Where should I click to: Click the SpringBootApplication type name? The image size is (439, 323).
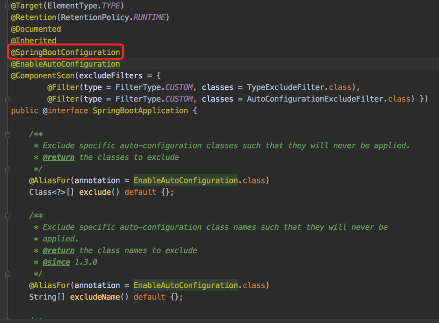[x=141, y=111]
